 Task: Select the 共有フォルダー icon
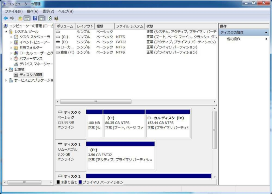pos(16,47)
